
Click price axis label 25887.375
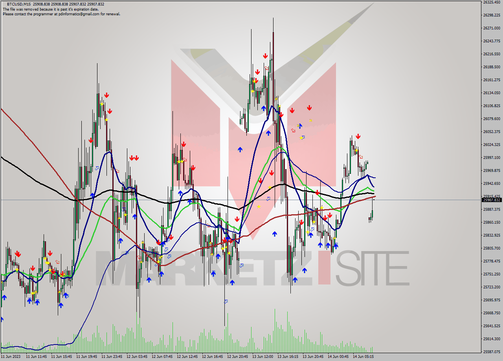(492, 210)
